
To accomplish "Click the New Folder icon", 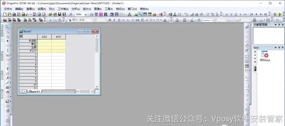I will coord(9,14).
